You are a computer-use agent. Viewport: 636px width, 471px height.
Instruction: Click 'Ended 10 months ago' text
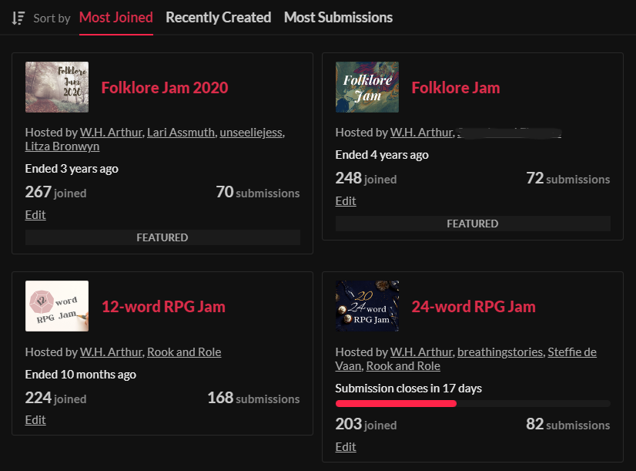(81, 375)
